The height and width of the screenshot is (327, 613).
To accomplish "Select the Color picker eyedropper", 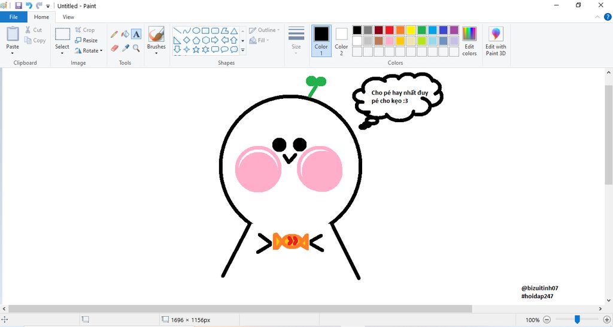I will click(x=125, y=48).
